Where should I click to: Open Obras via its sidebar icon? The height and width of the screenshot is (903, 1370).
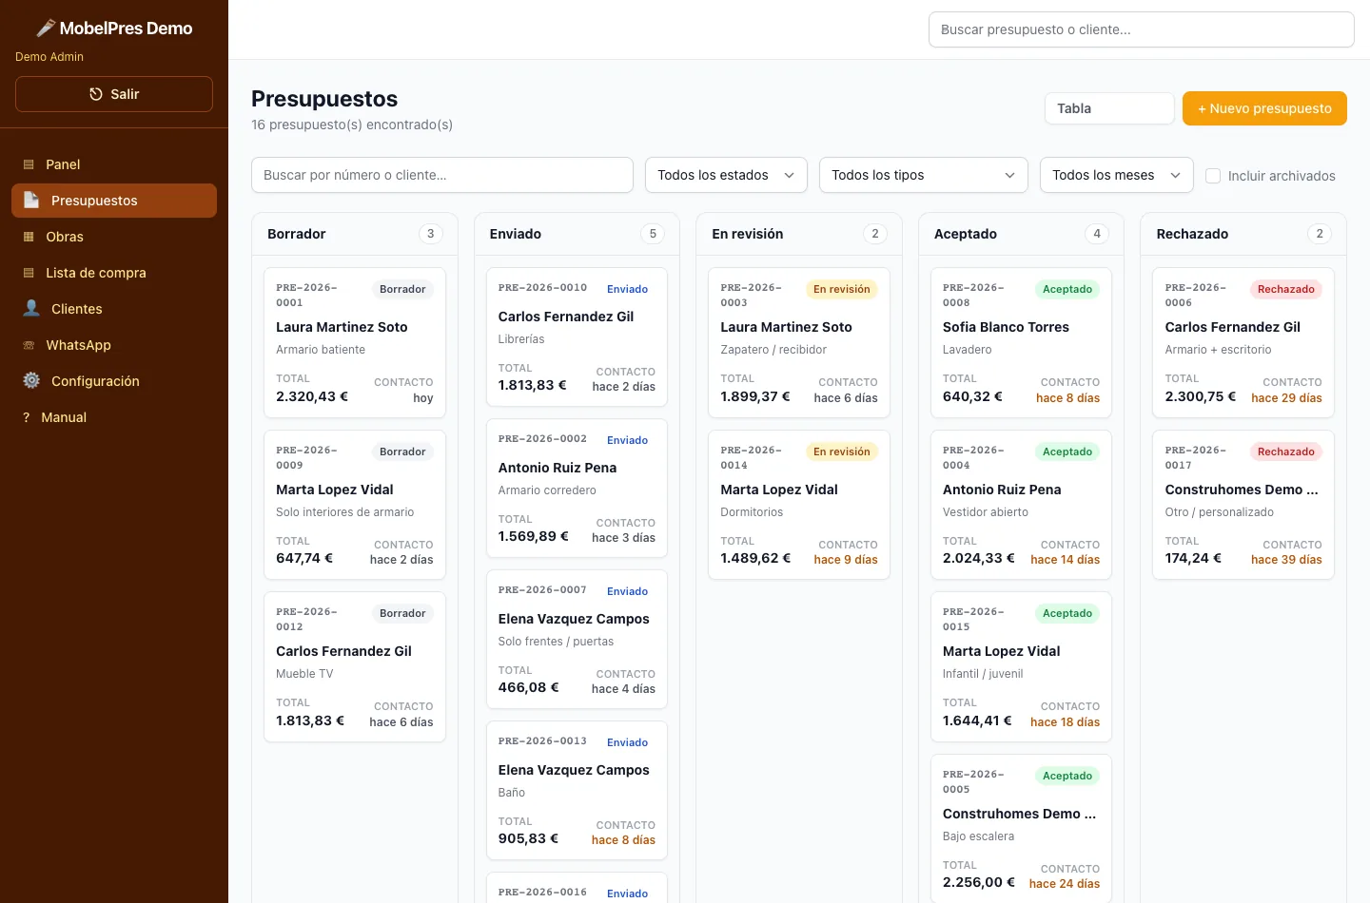tap(29, 237)
